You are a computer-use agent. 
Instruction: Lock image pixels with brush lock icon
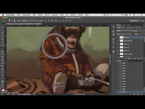pos(125,34)
